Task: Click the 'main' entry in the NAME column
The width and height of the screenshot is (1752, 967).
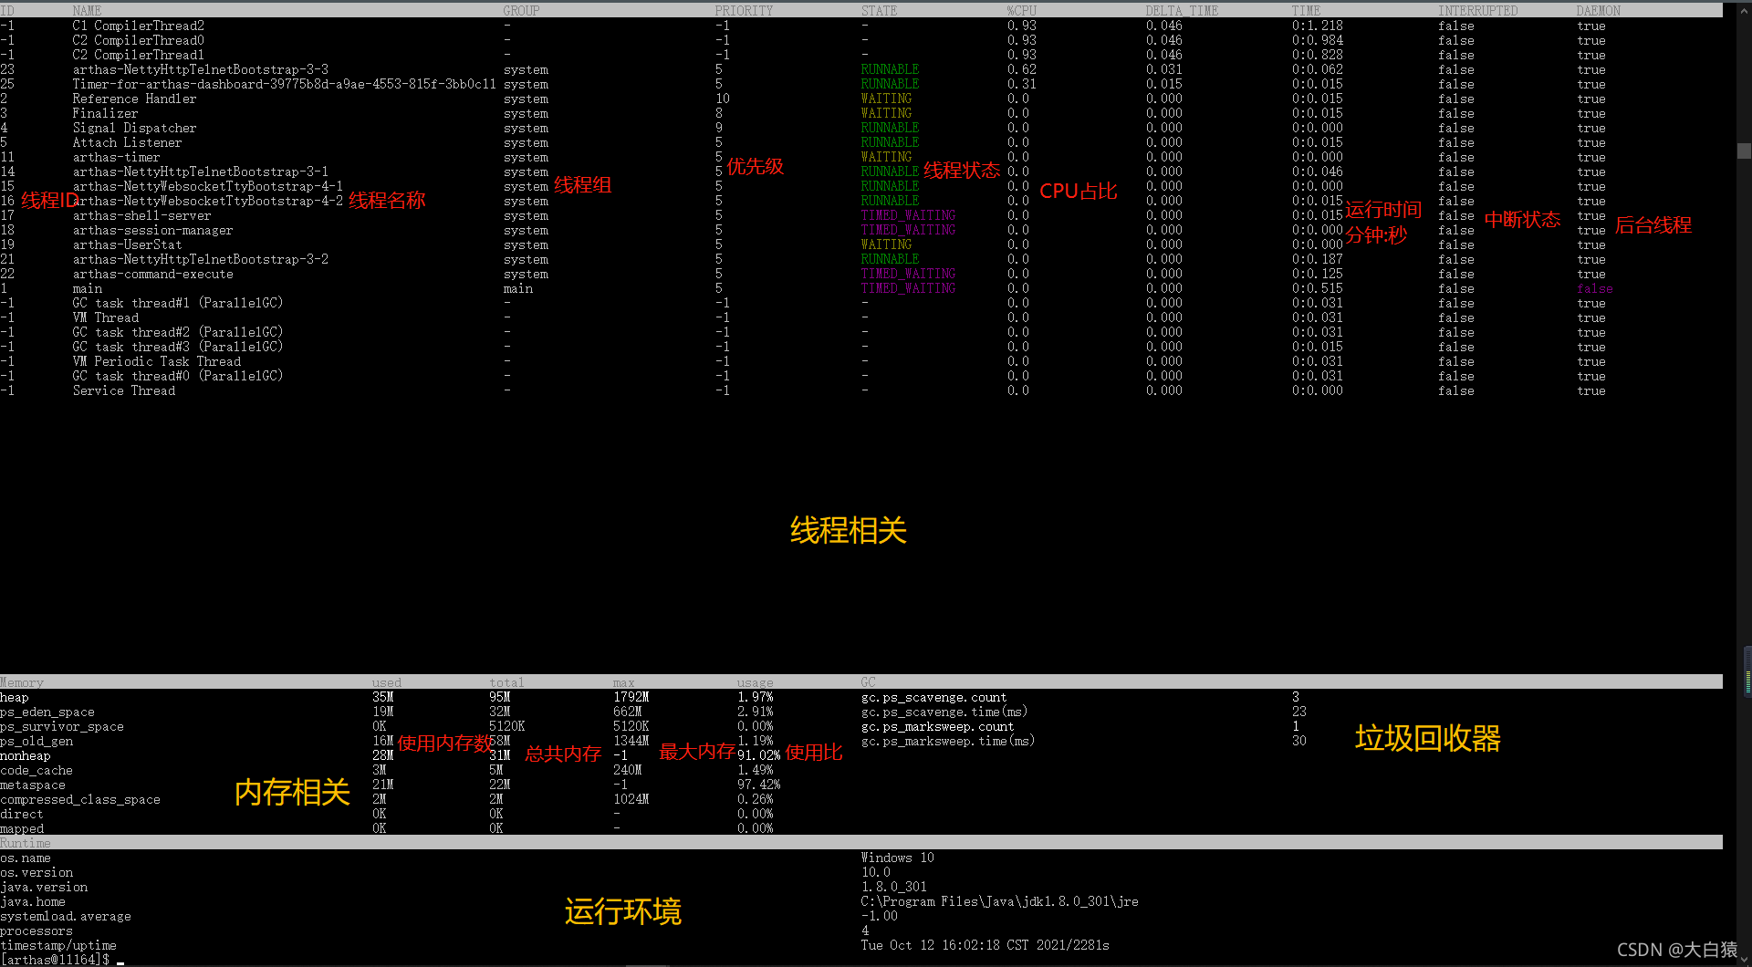Action: pos(87,288)
